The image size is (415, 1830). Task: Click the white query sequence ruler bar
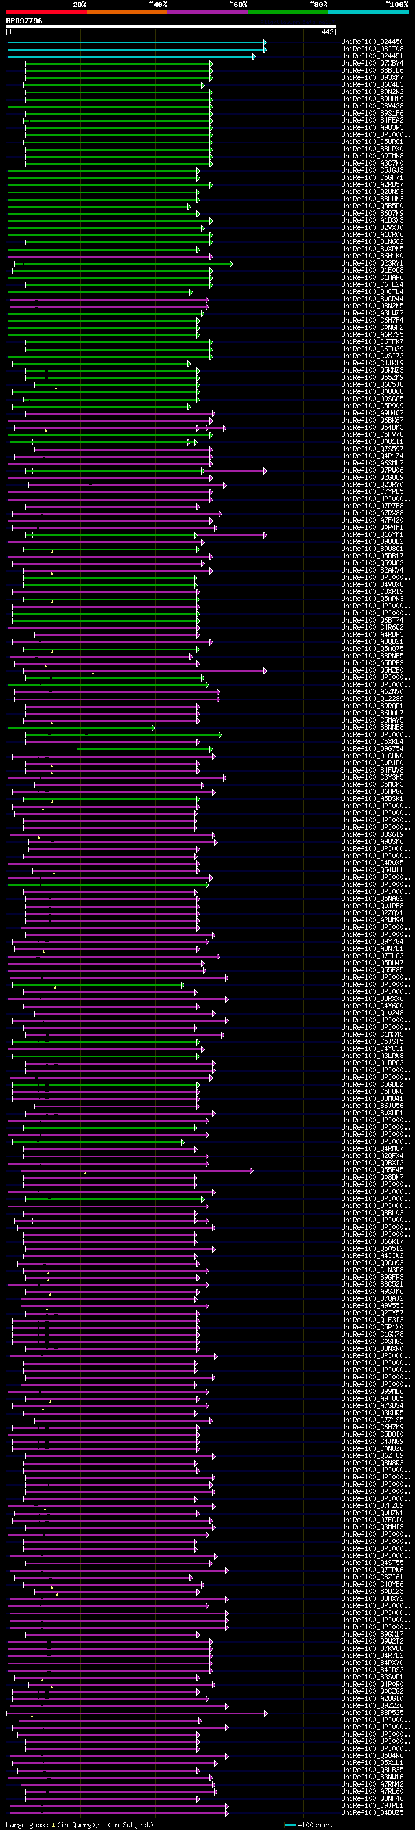tap(171, 27)
